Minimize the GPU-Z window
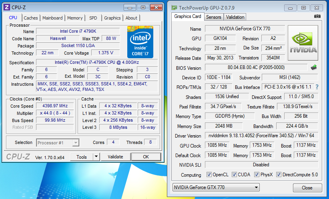Screen dimensions: 329x199 (291, 8)
